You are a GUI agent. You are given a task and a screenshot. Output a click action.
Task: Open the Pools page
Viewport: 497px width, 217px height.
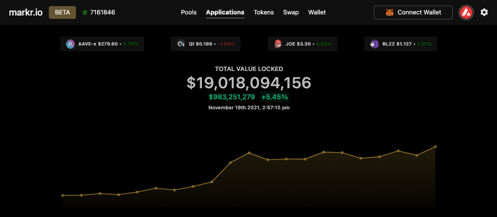tap(189, 12)
